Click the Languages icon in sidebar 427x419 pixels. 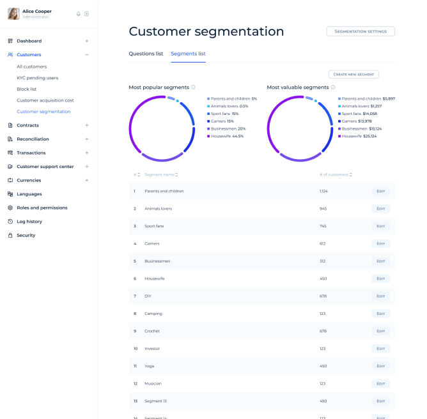(10, 194)
